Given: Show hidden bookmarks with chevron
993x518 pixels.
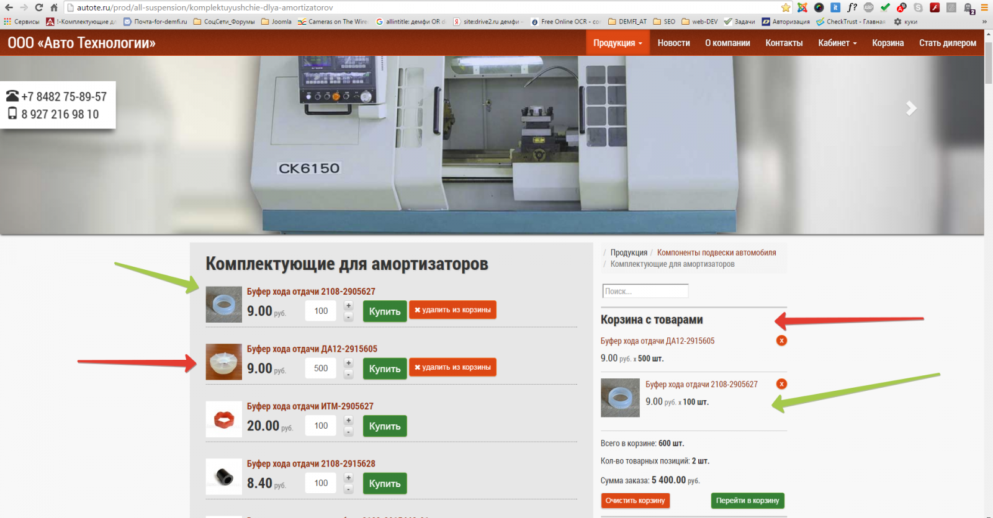Looking at the screenshot, I should 984,22.
